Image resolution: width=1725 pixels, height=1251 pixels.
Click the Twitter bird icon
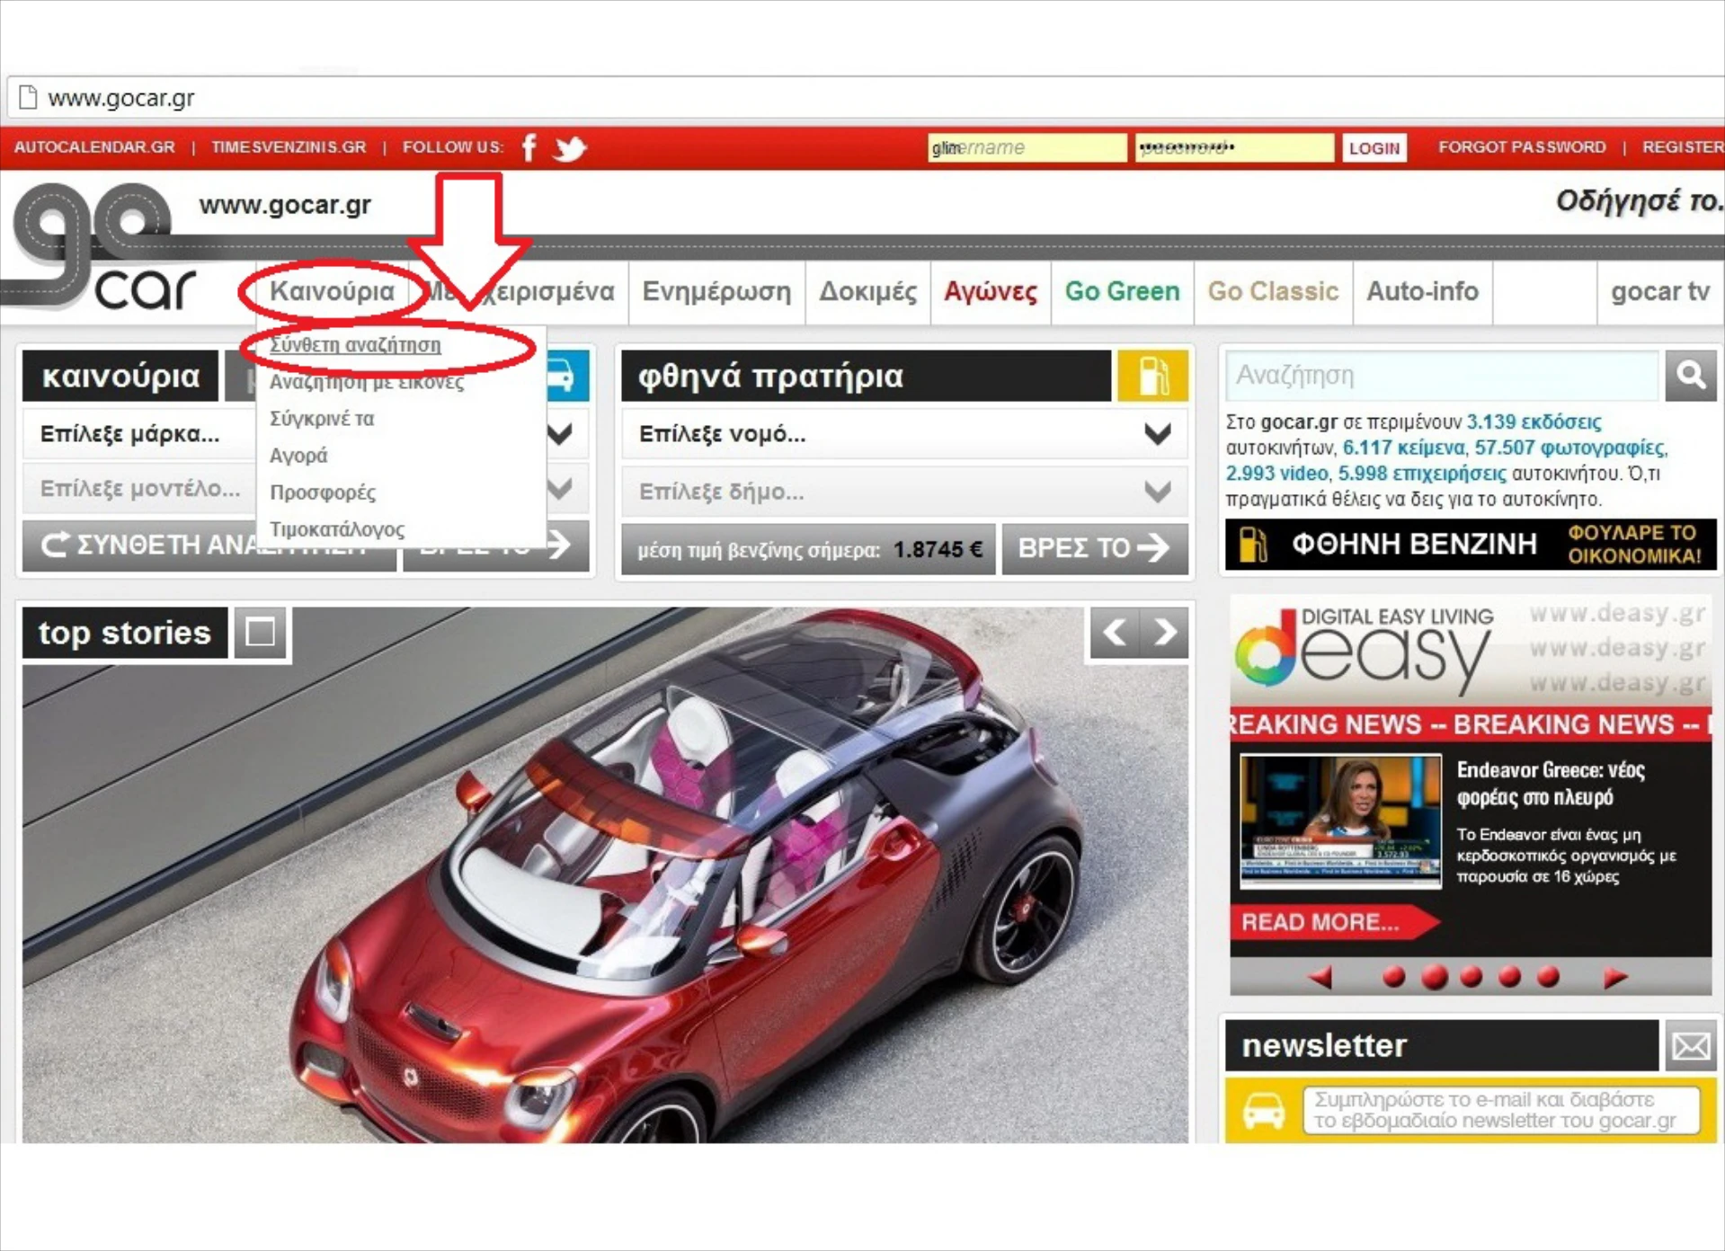click(x=570, y=147)
